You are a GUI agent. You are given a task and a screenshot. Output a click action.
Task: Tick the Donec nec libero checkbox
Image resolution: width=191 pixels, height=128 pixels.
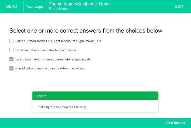point(11,50)
